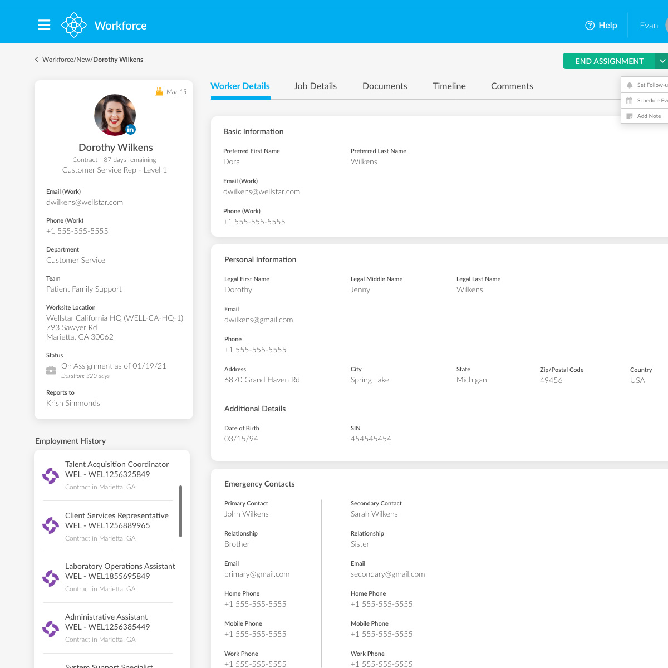This screenshot has height=668, width=668.
Task: Open the Job Details tab
Action: (315, 86)
